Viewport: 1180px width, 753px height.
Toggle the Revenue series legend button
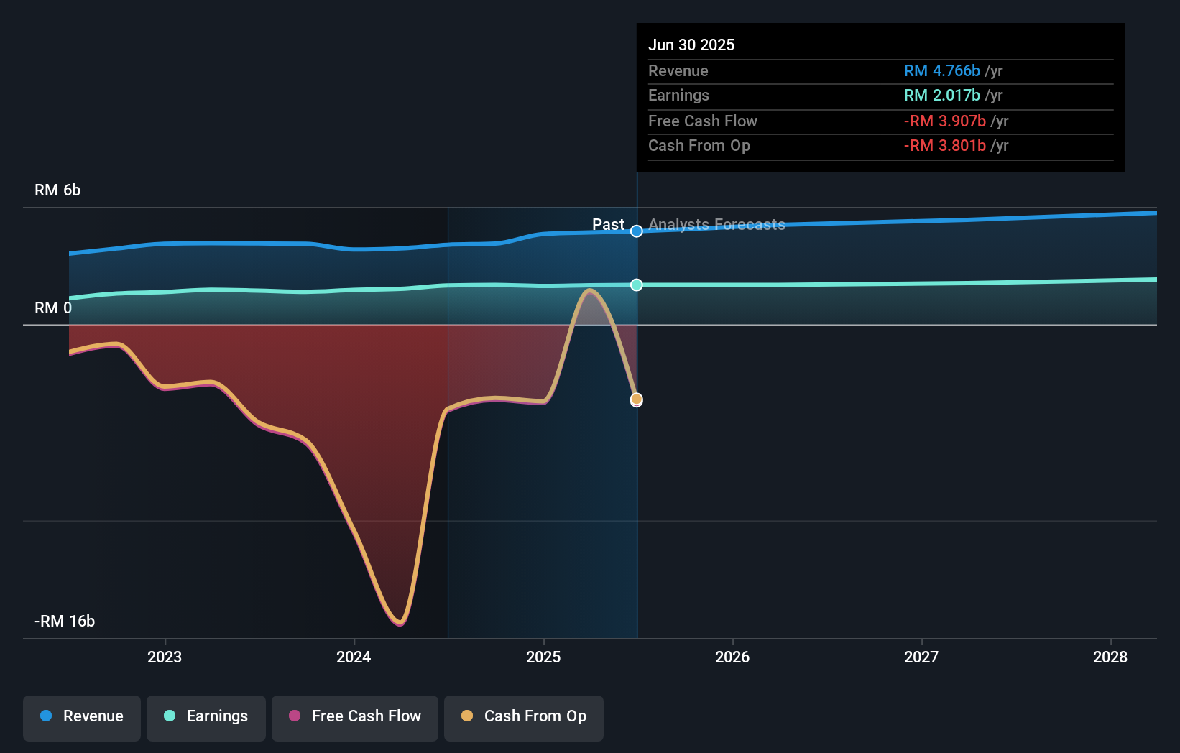82,718
